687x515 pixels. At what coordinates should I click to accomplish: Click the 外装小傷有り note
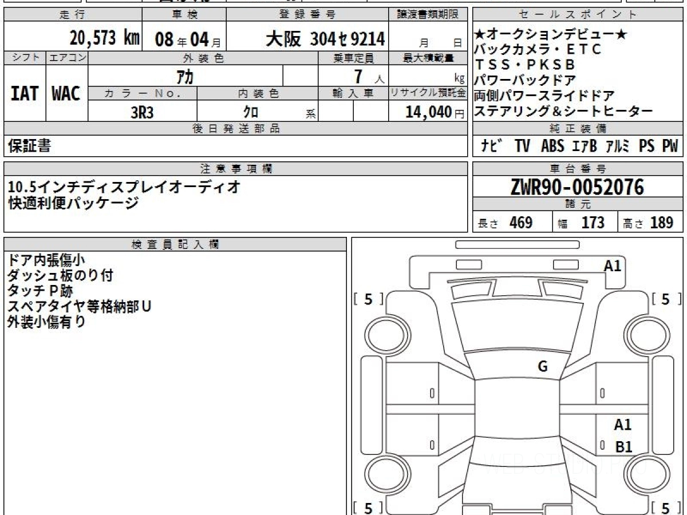[x=46, y=322]
